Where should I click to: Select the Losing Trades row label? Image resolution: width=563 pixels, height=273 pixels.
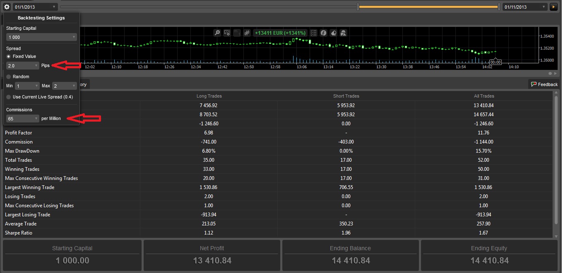pyautogui.click(x=20, y=196)
